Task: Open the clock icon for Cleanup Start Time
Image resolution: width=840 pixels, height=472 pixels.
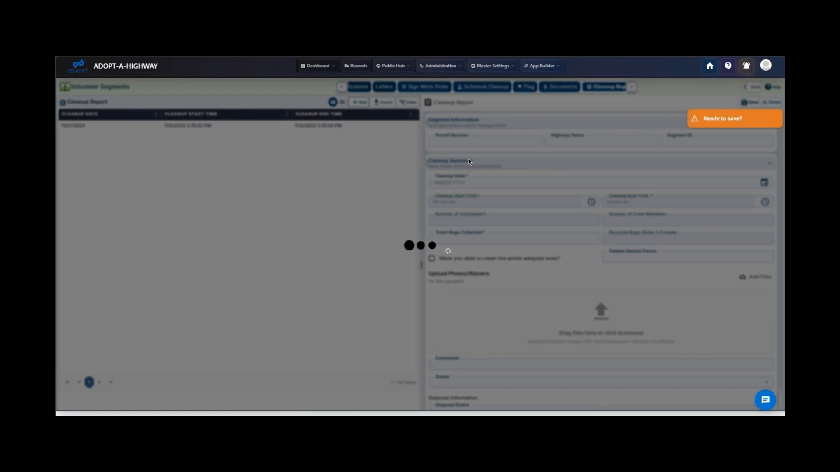Action: point(591,202)
